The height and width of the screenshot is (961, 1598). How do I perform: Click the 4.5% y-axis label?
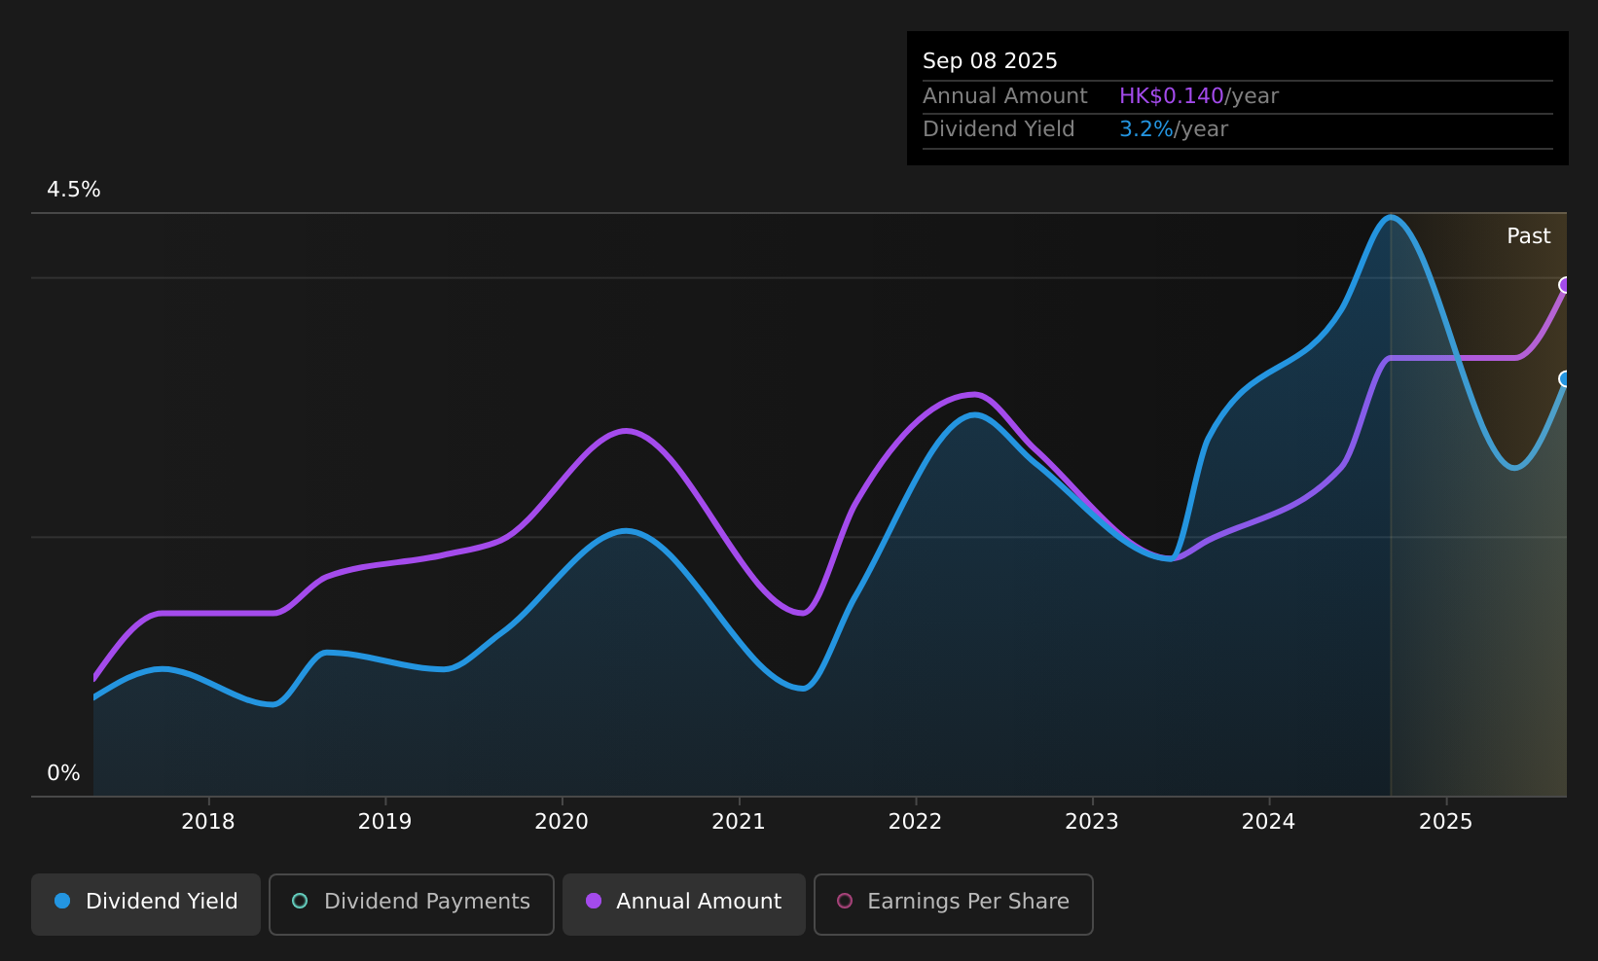(74, 190)
